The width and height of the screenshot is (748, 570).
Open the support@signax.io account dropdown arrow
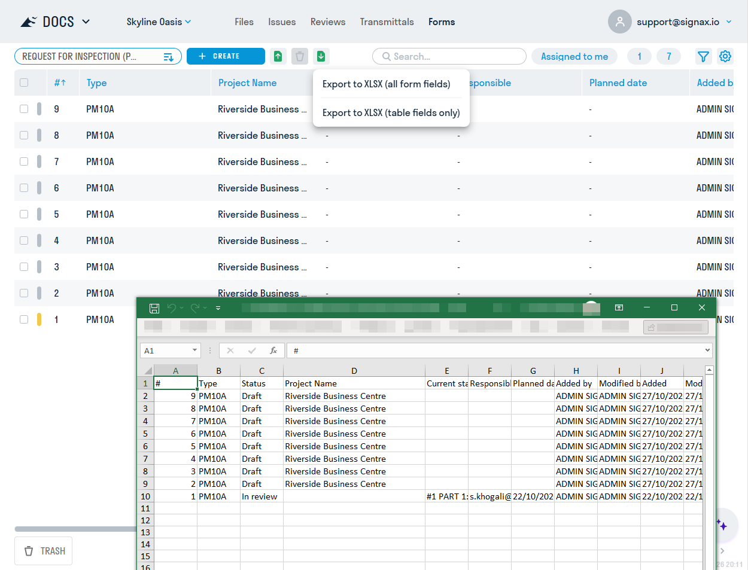[729, 22]
